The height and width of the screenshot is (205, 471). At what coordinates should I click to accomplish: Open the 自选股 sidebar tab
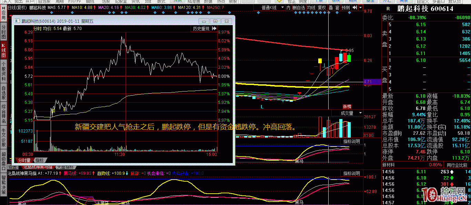(3, 92)
